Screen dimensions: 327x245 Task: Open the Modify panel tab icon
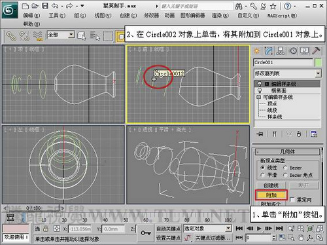click(x=269, y=51)
